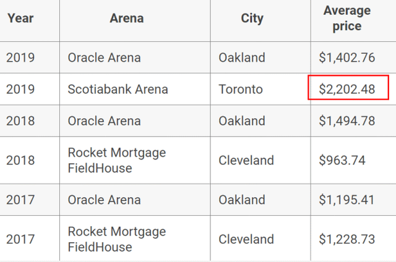
Task: Select the Toronto city cell
Action: point(241,89)
